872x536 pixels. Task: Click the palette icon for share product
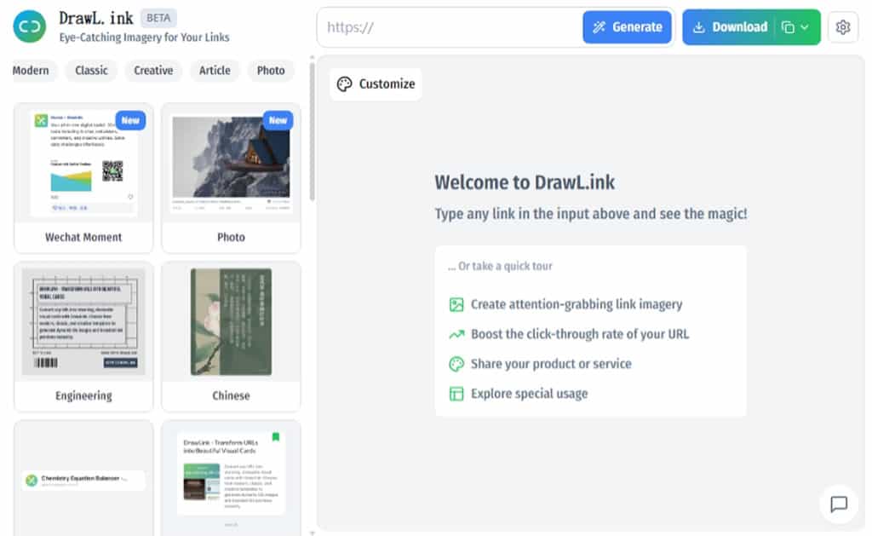pyautogui.click(x=456, y=364)
